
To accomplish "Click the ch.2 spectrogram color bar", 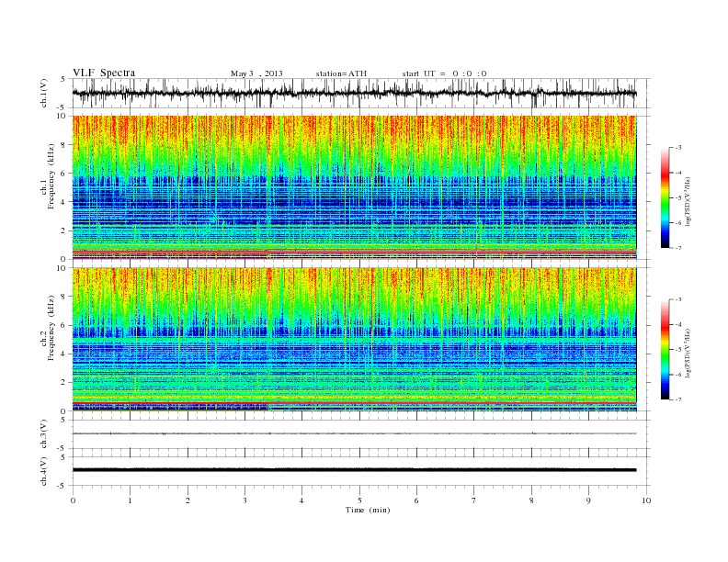I will tap(665, 349).
